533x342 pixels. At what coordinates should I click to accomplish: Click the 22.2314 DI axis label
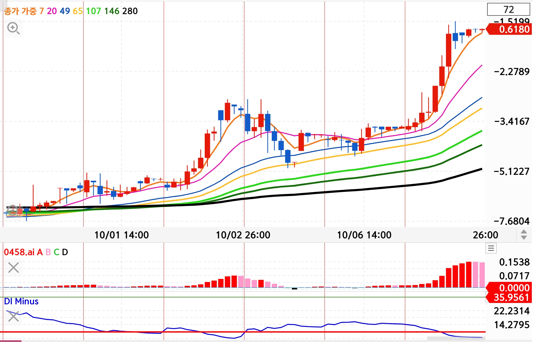tap(512, 311)
